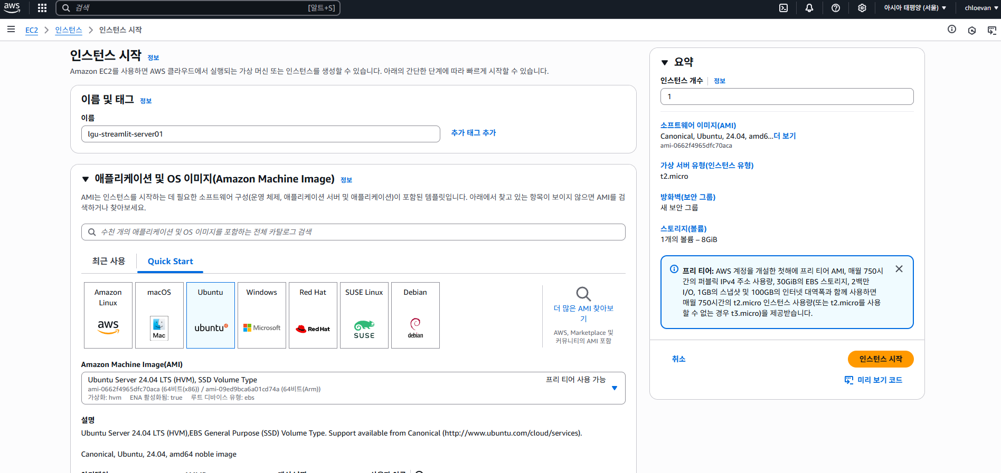Click 미리 보기 코드 button
Image resolution: width=1001 pixels, height=473 pixels.
[x=873, y=380]
